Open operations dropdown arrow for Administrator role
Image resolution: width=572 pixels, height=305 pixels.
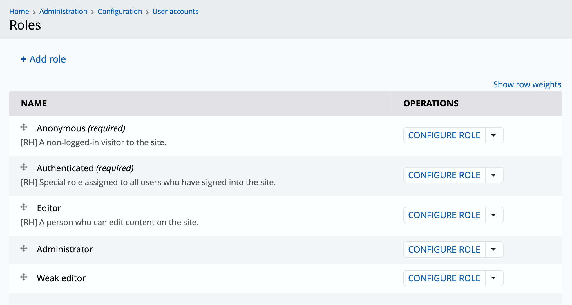coord(494,249)
